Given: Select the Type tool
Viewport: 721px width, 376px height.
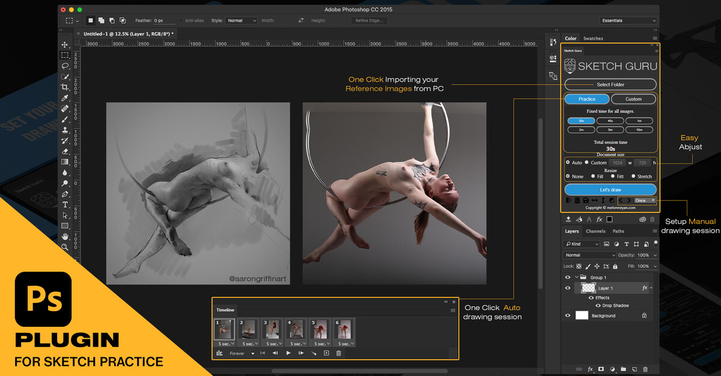Looking at the screenshot, I should [x=64, y=205].
